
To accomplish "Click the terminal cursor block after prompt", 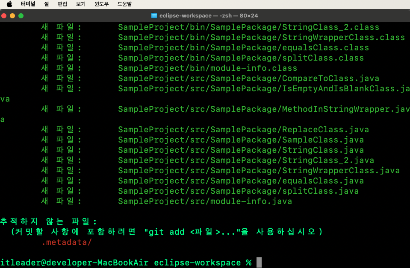I will tap(259, 262).
